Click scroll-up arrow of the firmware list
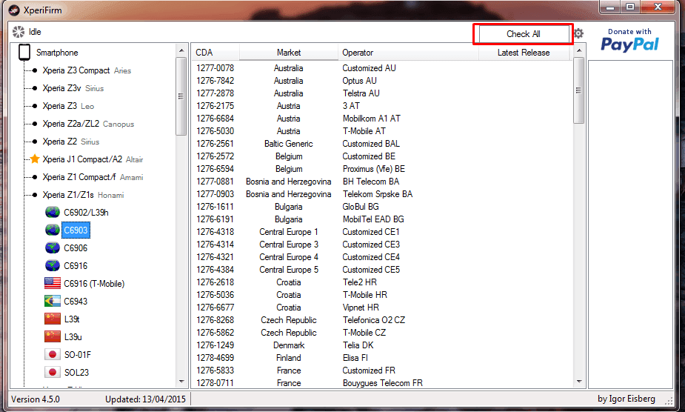This screenshot has height=412, width=685. [579, 50]
